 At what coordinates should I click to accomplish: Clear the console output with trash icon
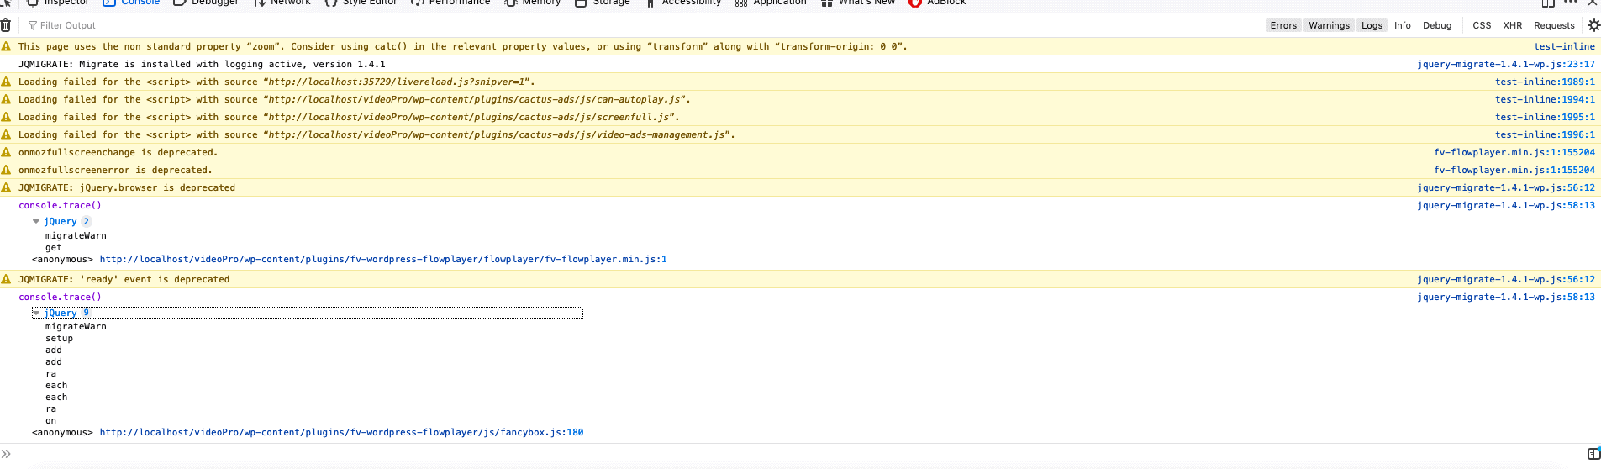[x=6, y=25]
